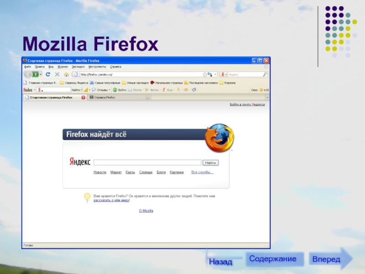Open the Правка menu
Viewport: 365px width, 274px height.
tap(40, 67)
